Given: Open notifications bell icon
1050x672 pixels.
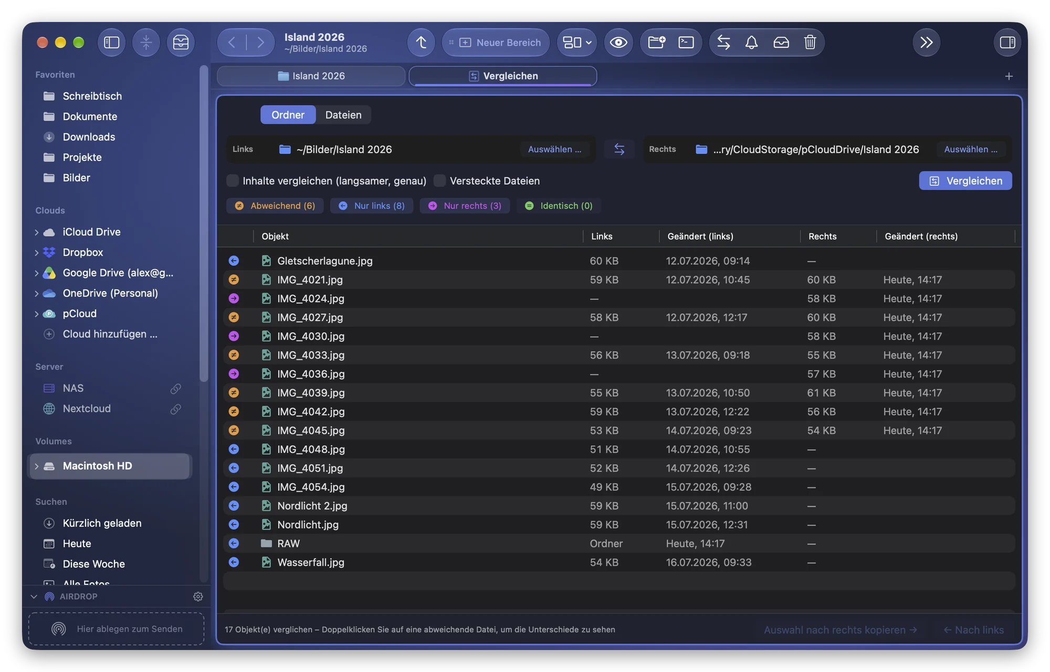Looking at the screenshot, I should [x=752, y=42].
